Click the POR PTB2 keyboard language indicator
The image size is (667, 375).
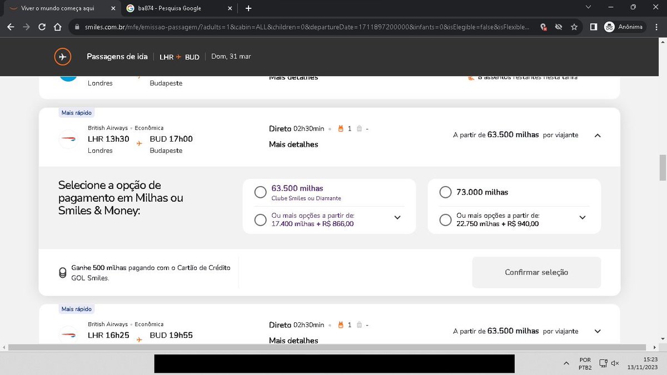(x=585, y=363)
